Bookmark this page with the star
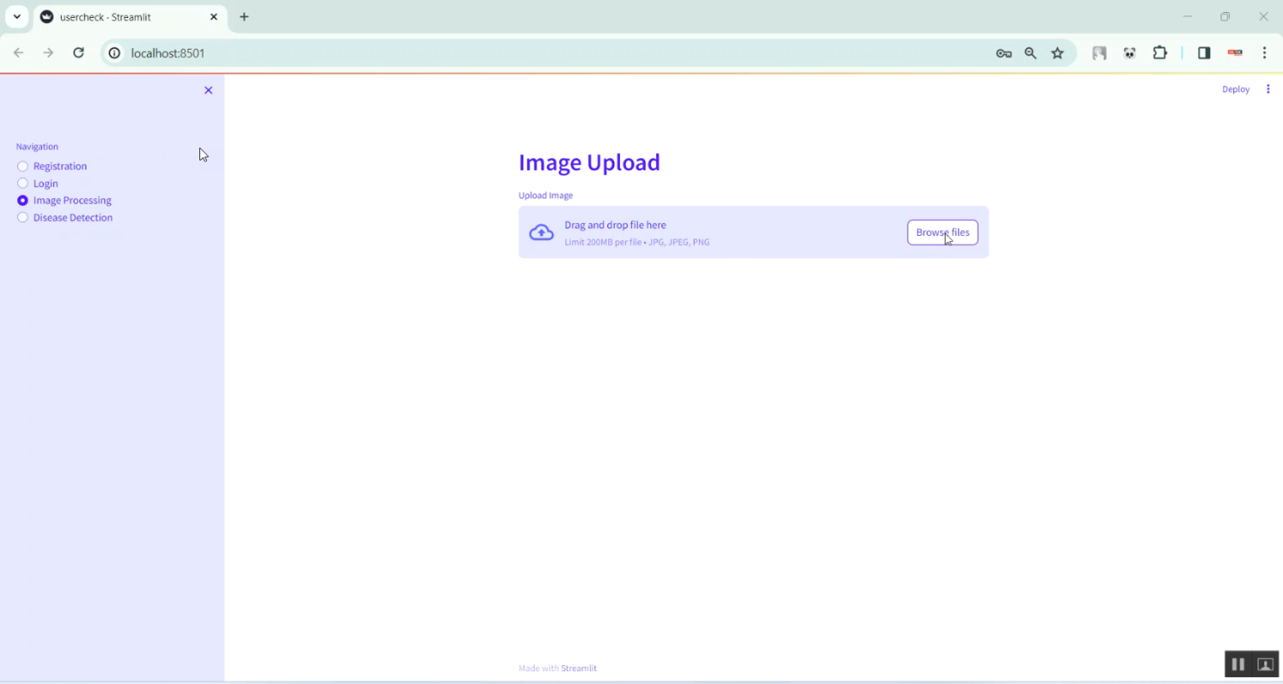This screenshot has height=684, width=1283. pos(1058,53)
